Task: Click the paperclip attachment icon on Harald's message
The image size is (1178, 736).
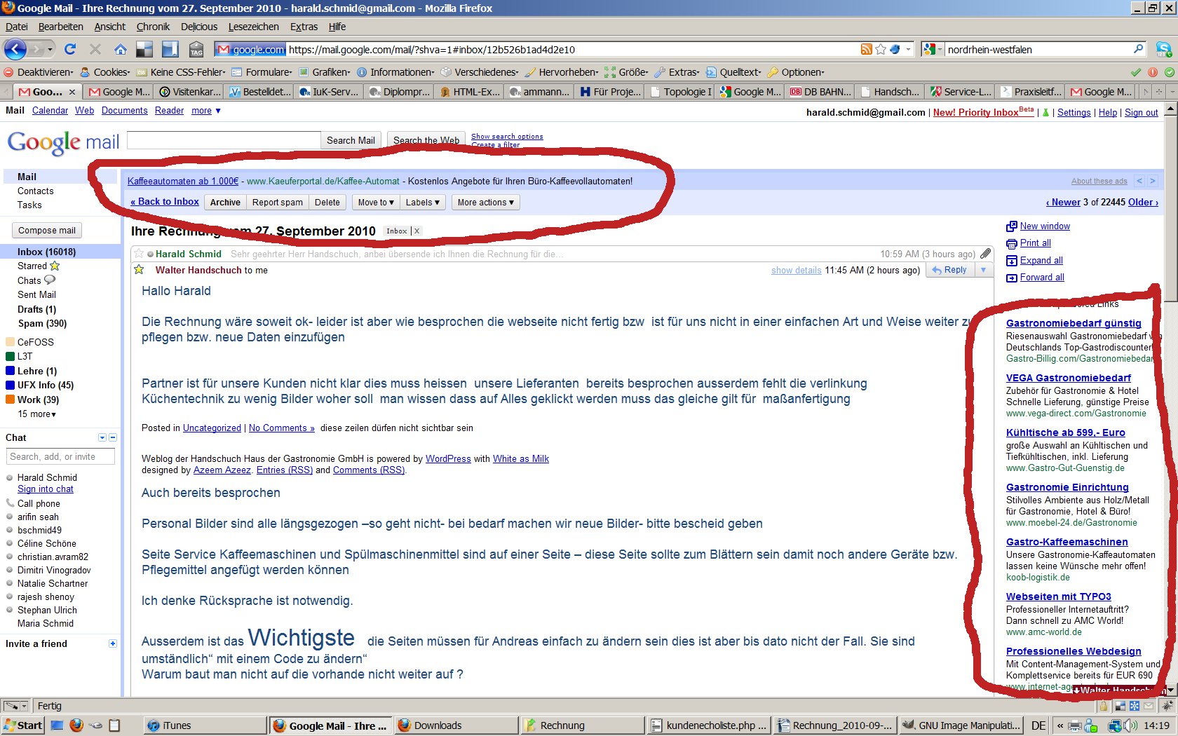Action: pyautogui.click(x=985, y=254)
